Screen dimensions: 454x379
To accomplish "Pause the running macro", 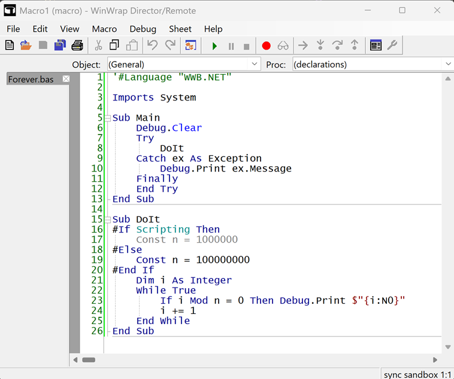I will pyautogui.click(x=231, y=46).
